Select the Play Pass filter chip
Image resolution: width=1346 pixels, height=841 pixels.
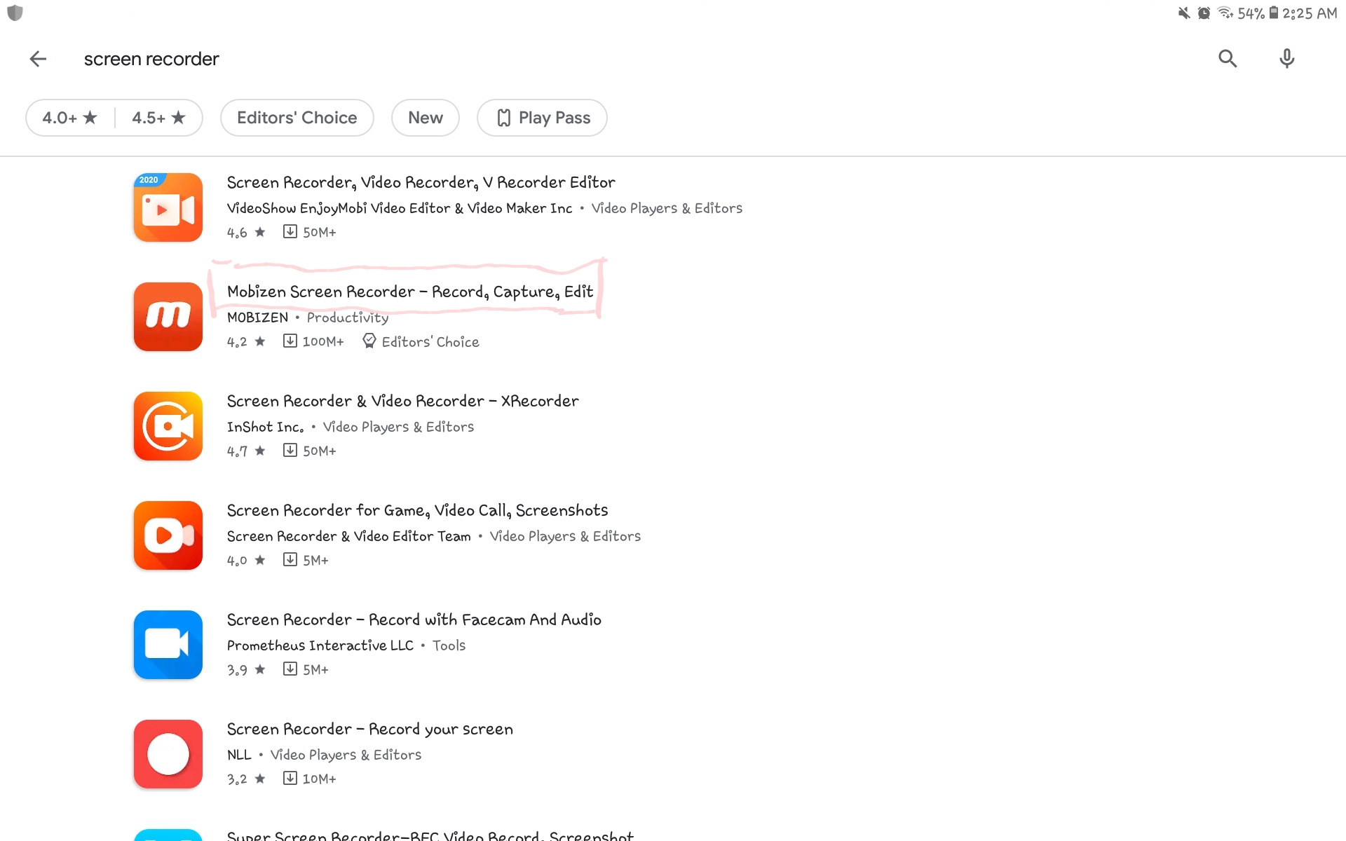point(542,118)
